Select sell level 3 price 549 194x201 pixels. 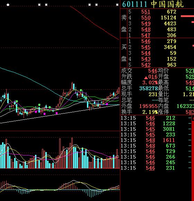pyautogui.click(x=146, y=24)
